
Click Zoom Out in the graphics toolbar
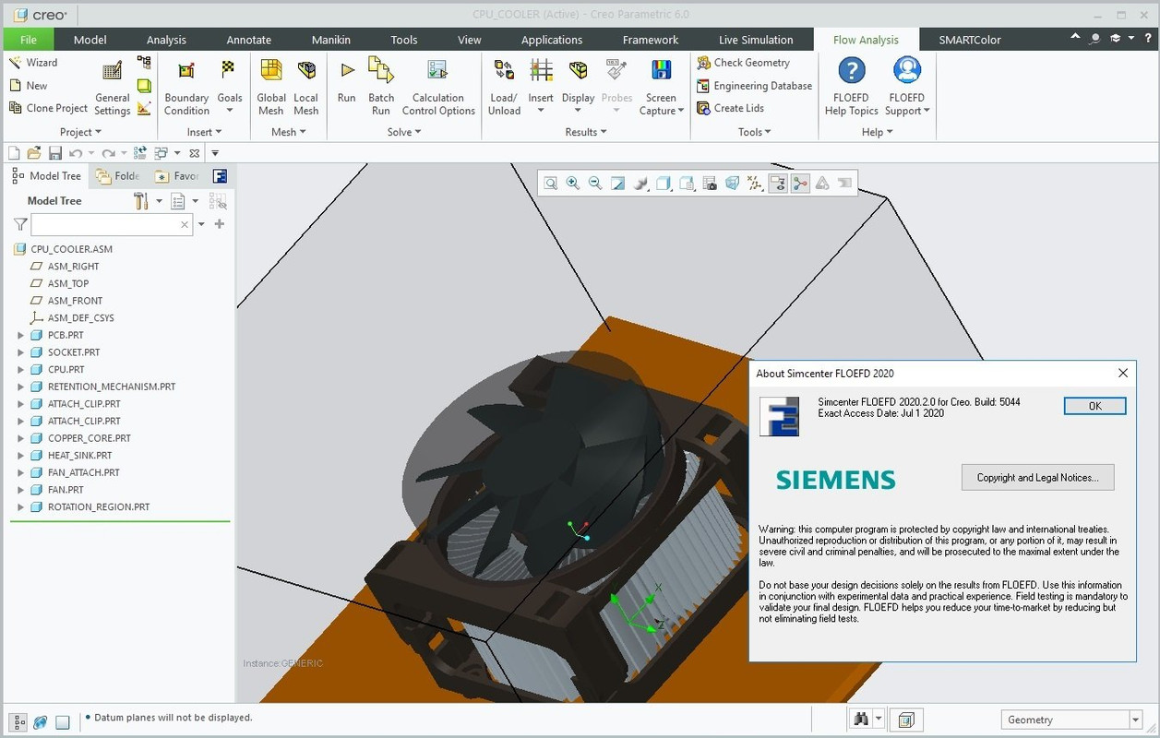tap(595, 184)
